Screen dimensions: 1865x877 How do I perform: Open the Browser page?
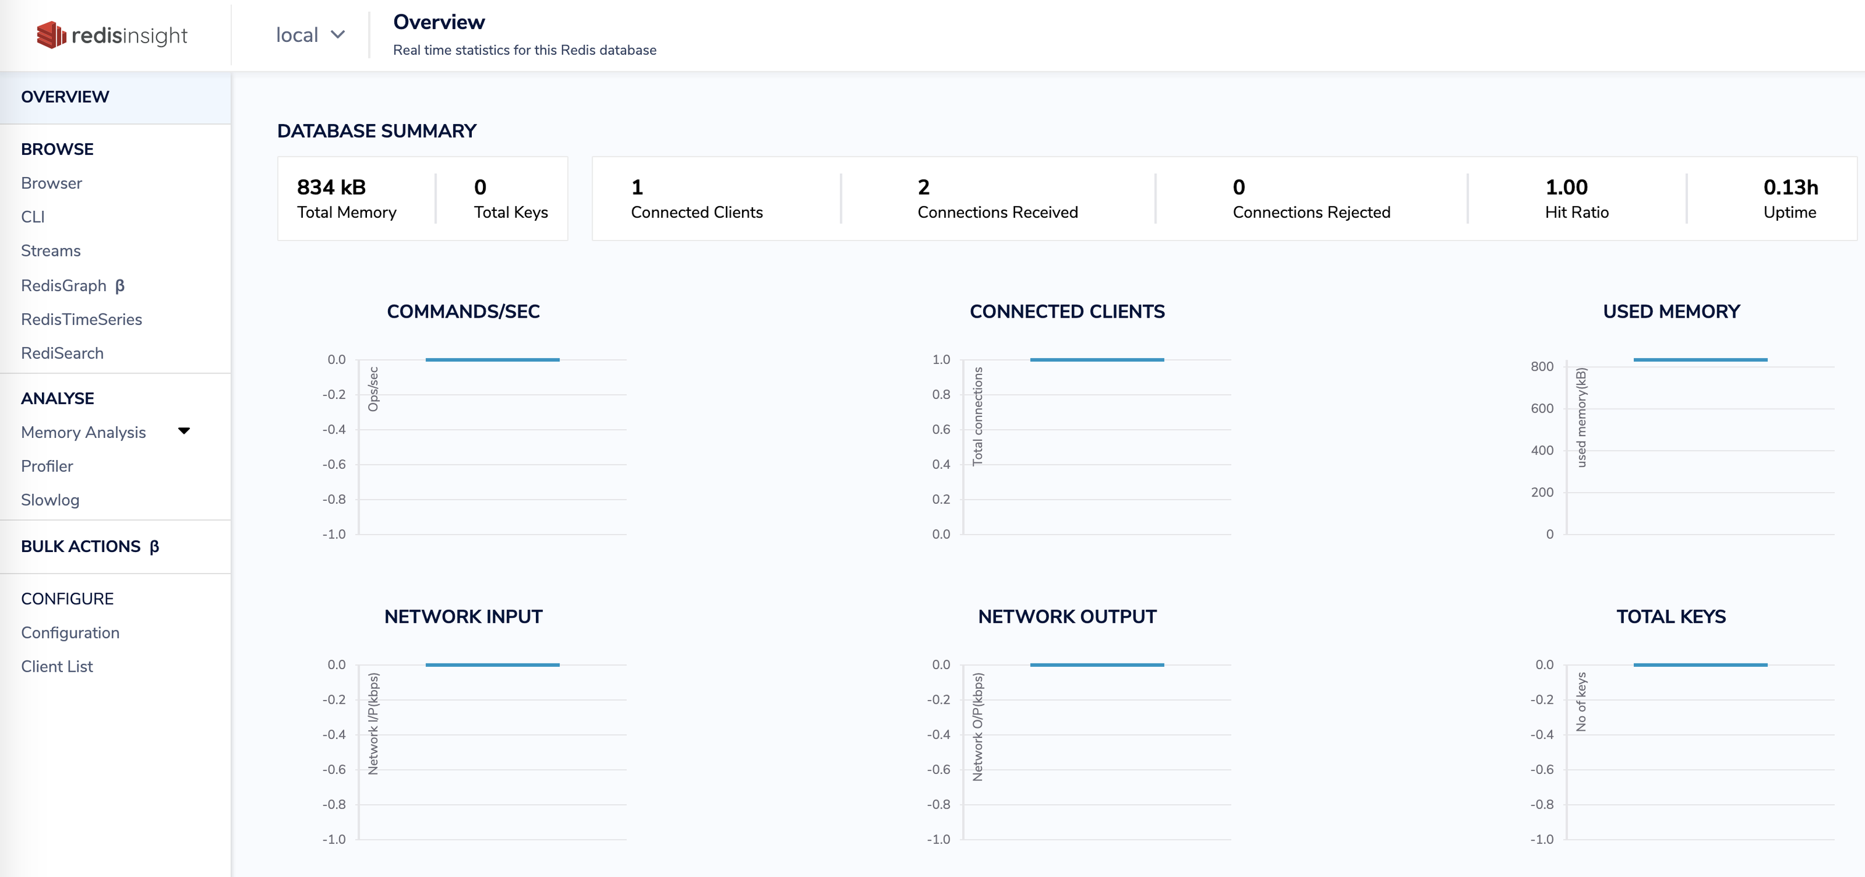[51, 183]
